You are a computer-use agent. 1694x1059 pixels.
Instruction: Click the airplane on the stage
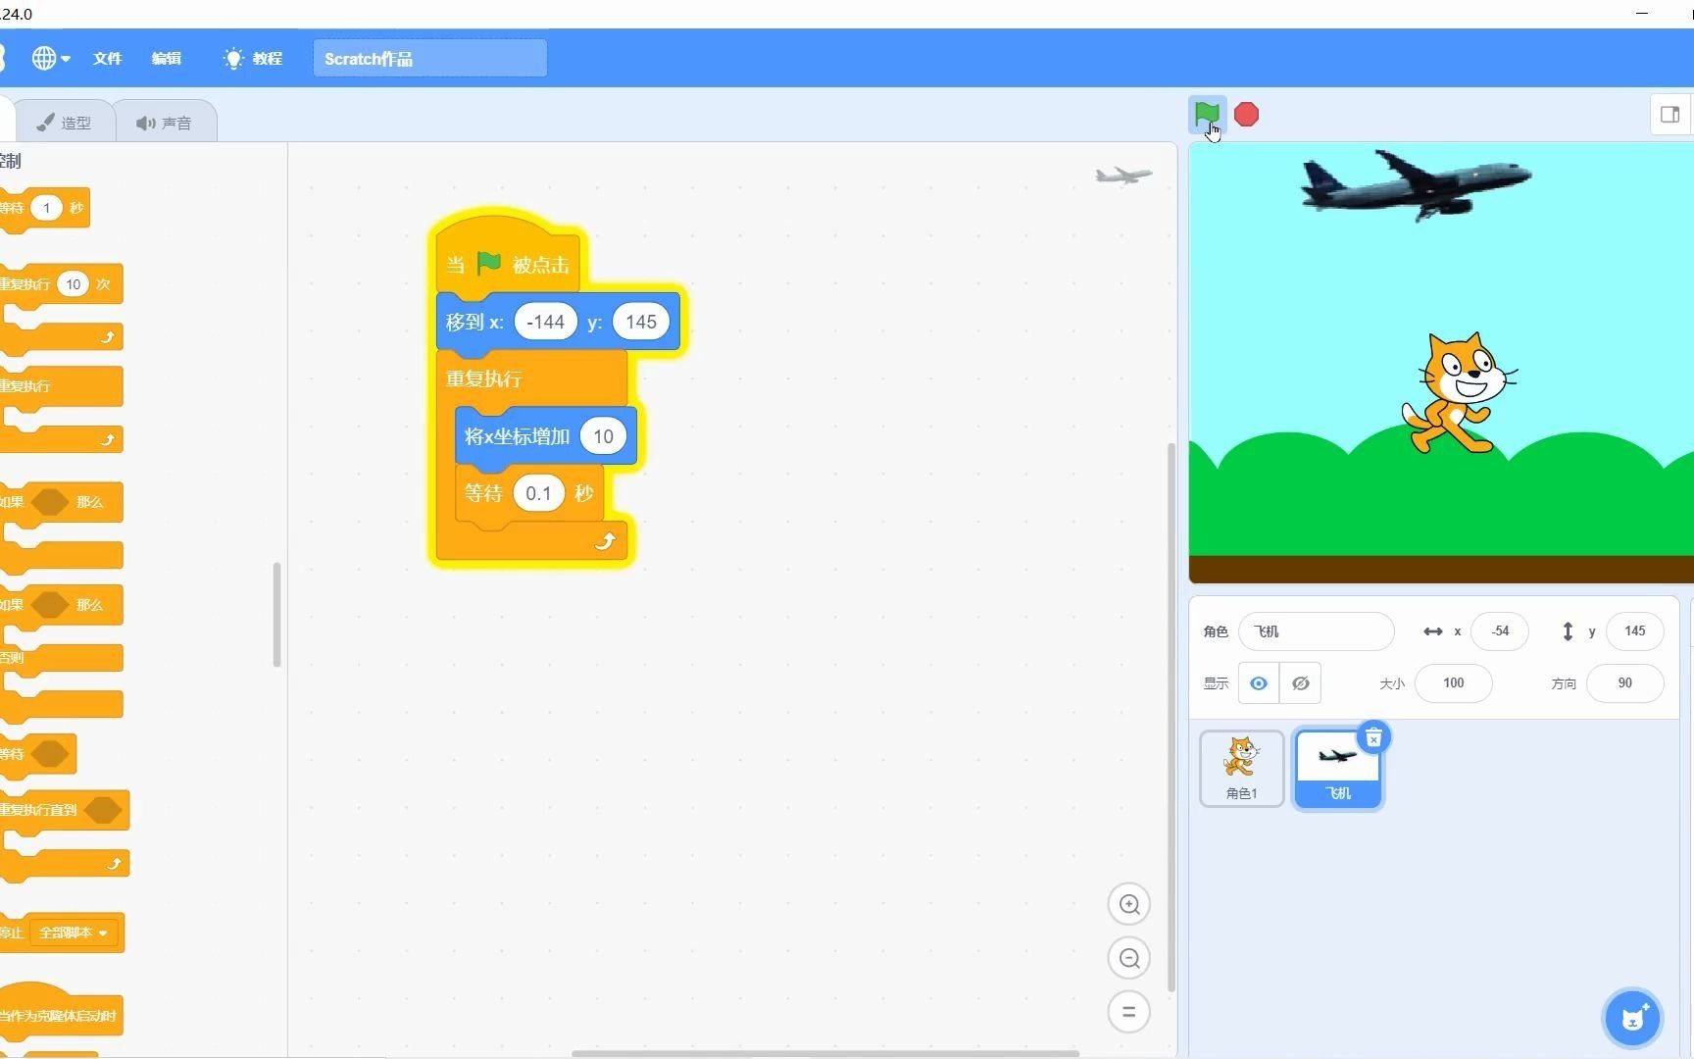(1416, 184)
